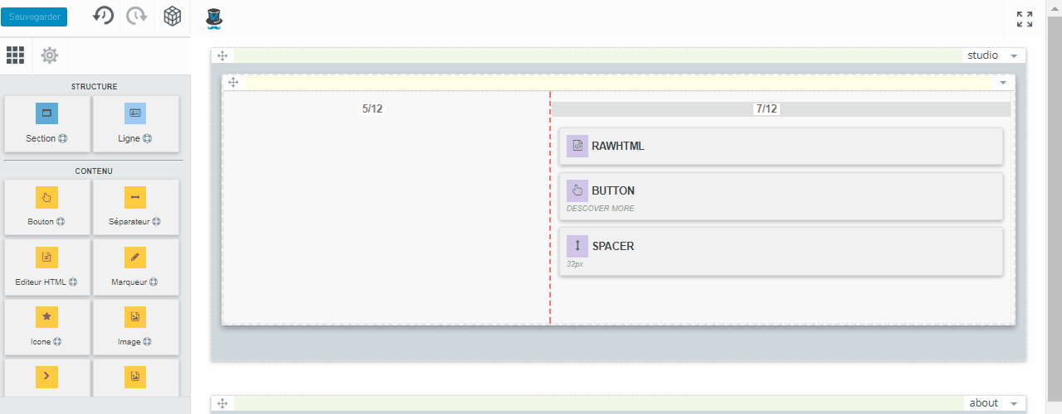Click the cube icon in top toolbar
The image size is (1062, 414).
172,17
